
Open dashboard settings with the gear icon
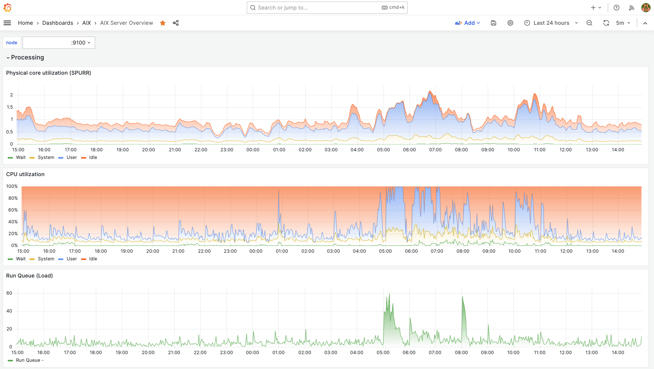click(x=510, y=23)
